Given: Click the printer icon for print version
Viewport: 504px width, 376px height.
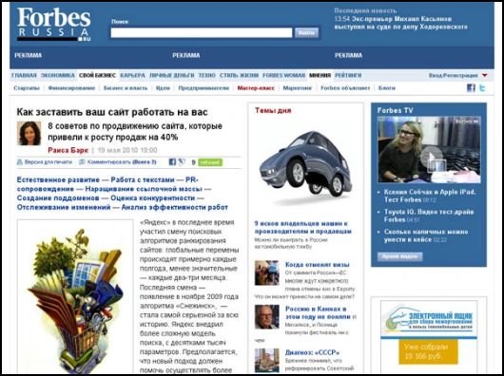Looking at the screenshot, I should click(x=20, y=162).
